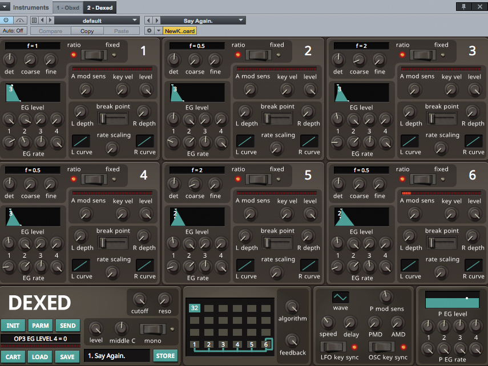Click the preset list icon
The height and width of the screenshot is (366, 488).
[34, 19]
